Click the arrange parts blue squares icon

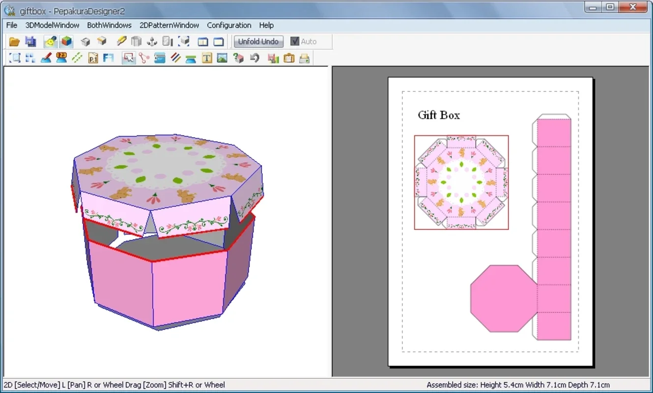point(30,58)
